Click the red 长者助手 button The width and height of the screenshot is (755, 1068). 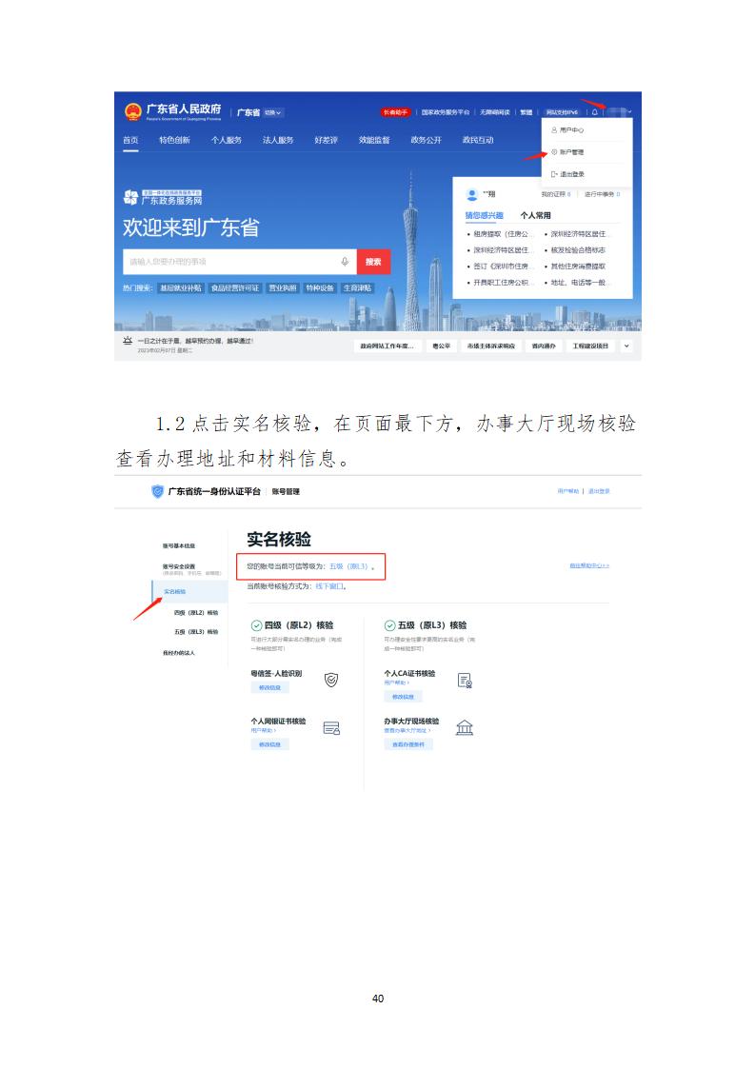tap(395, 112)
